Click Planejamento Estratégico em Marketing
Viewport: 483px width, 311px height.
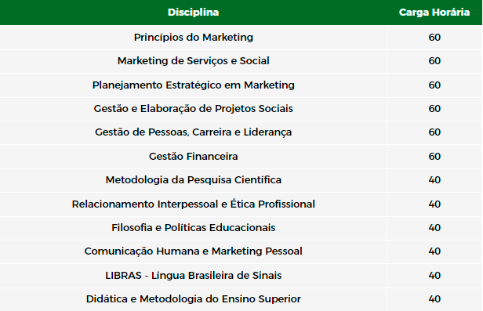(x=194, y=85)
